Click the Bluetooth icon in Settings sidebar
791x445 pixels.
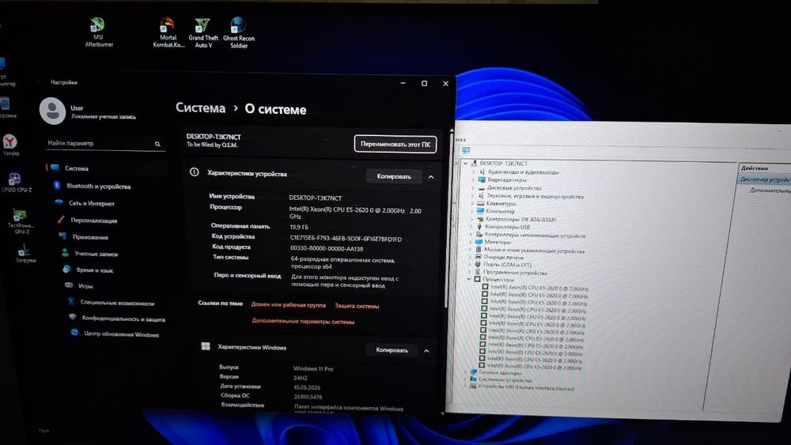coord(57,186)
